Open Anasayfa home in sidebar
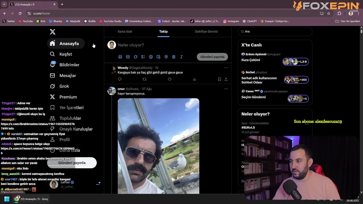The image size is (363, 204). coord(66,44)
